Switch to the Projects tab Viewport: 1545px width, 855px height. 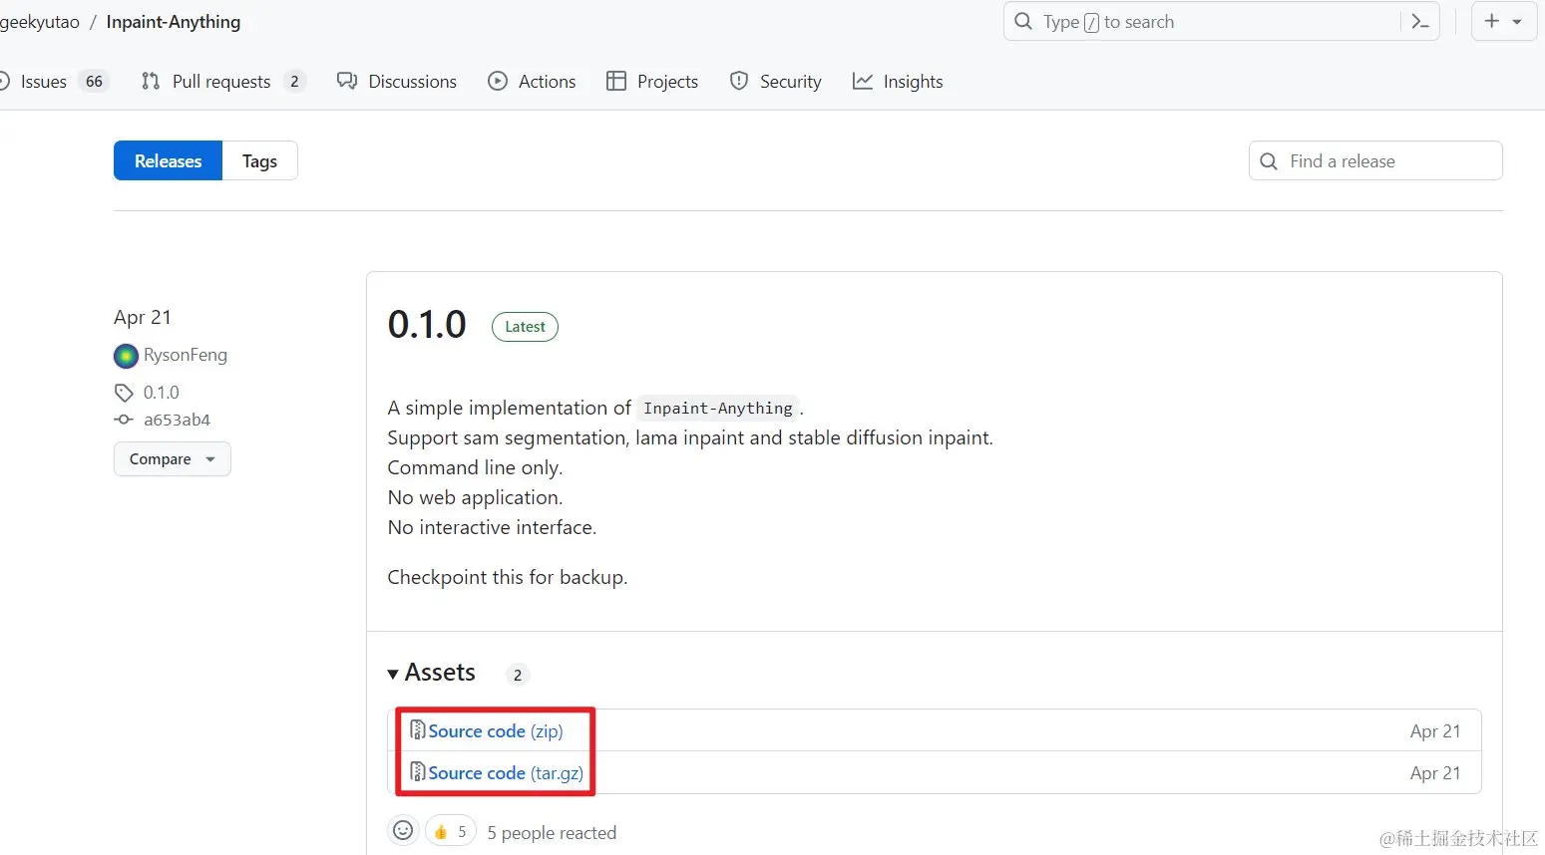(652, 82)
